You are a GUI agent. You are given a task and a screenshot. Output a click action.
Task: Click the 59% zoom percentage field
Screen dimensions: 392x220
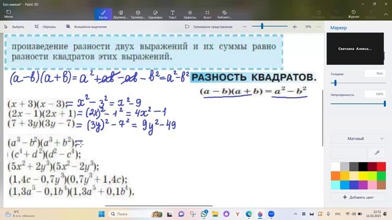(x=308, y=27)
